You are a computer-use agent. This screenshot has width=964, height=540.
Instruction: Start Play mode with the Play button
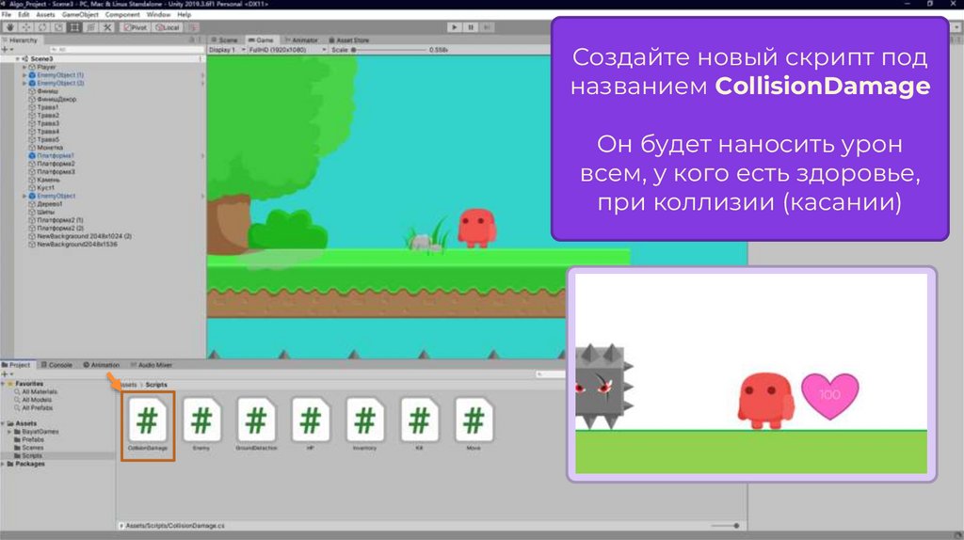pos(455,27)
